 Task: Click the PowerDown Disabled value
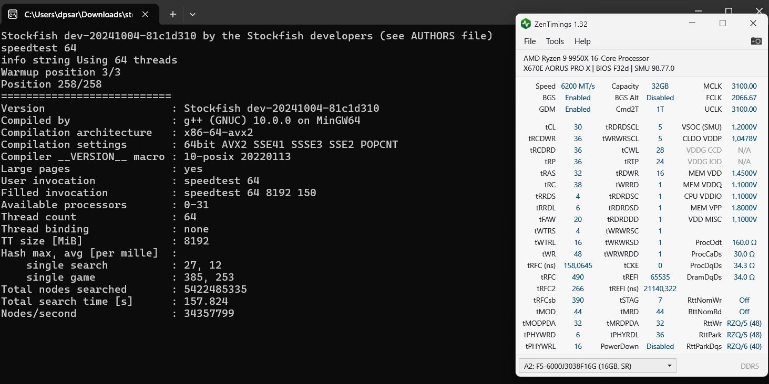[x=660, y=346]
